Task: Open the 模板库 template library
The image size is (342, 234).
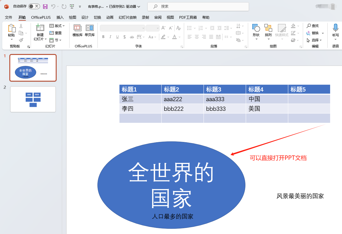Action: click(x=78, y=28)
